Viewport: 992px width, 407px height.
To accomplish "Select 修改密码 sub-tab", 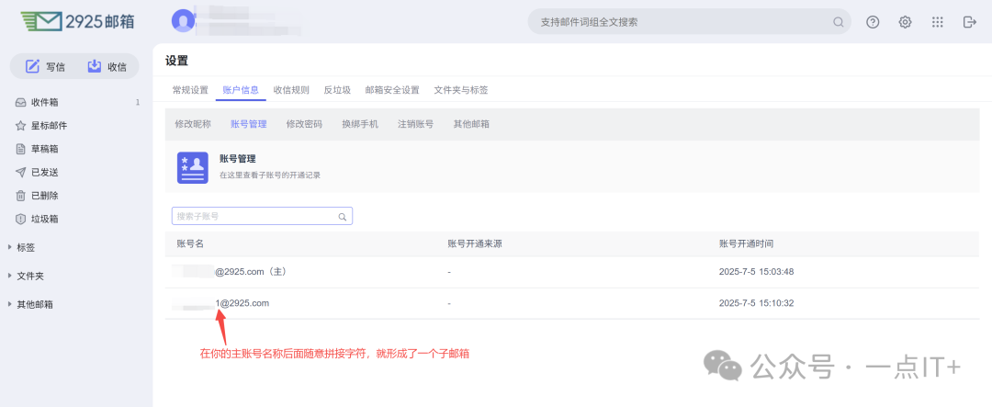I will tap(304, 124).
